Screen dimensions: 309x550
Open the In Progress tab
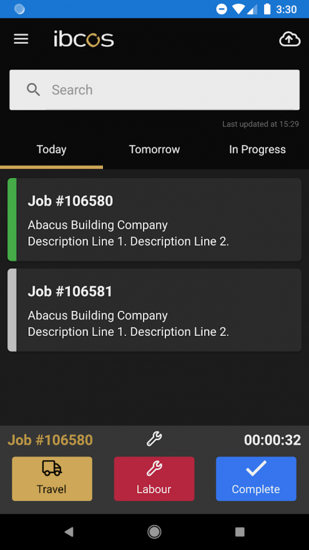257,150
